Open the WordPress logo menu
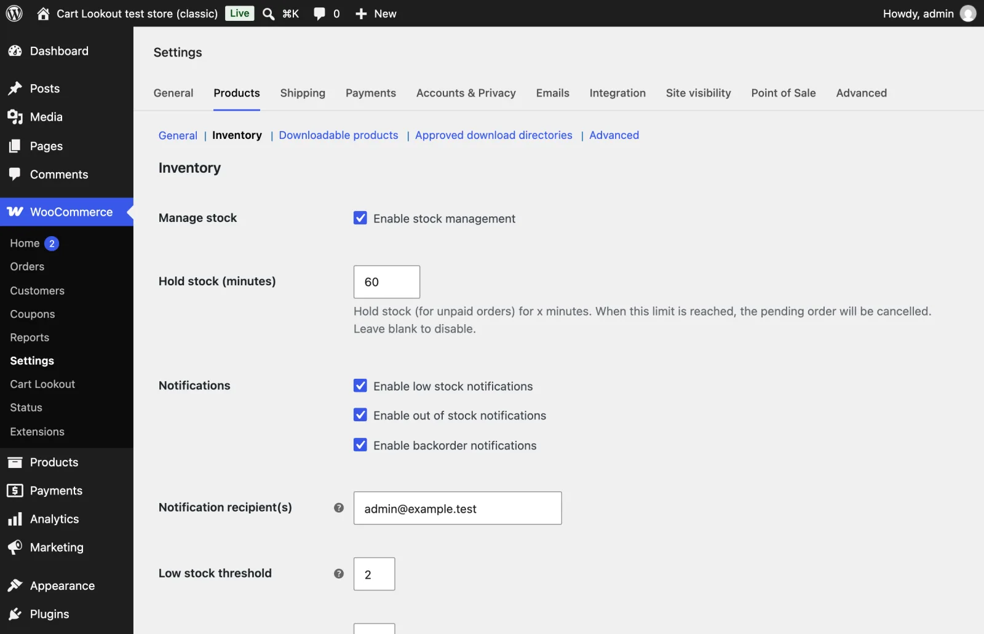The height and width of the screenshot is (634, 984). pos(14,14)
